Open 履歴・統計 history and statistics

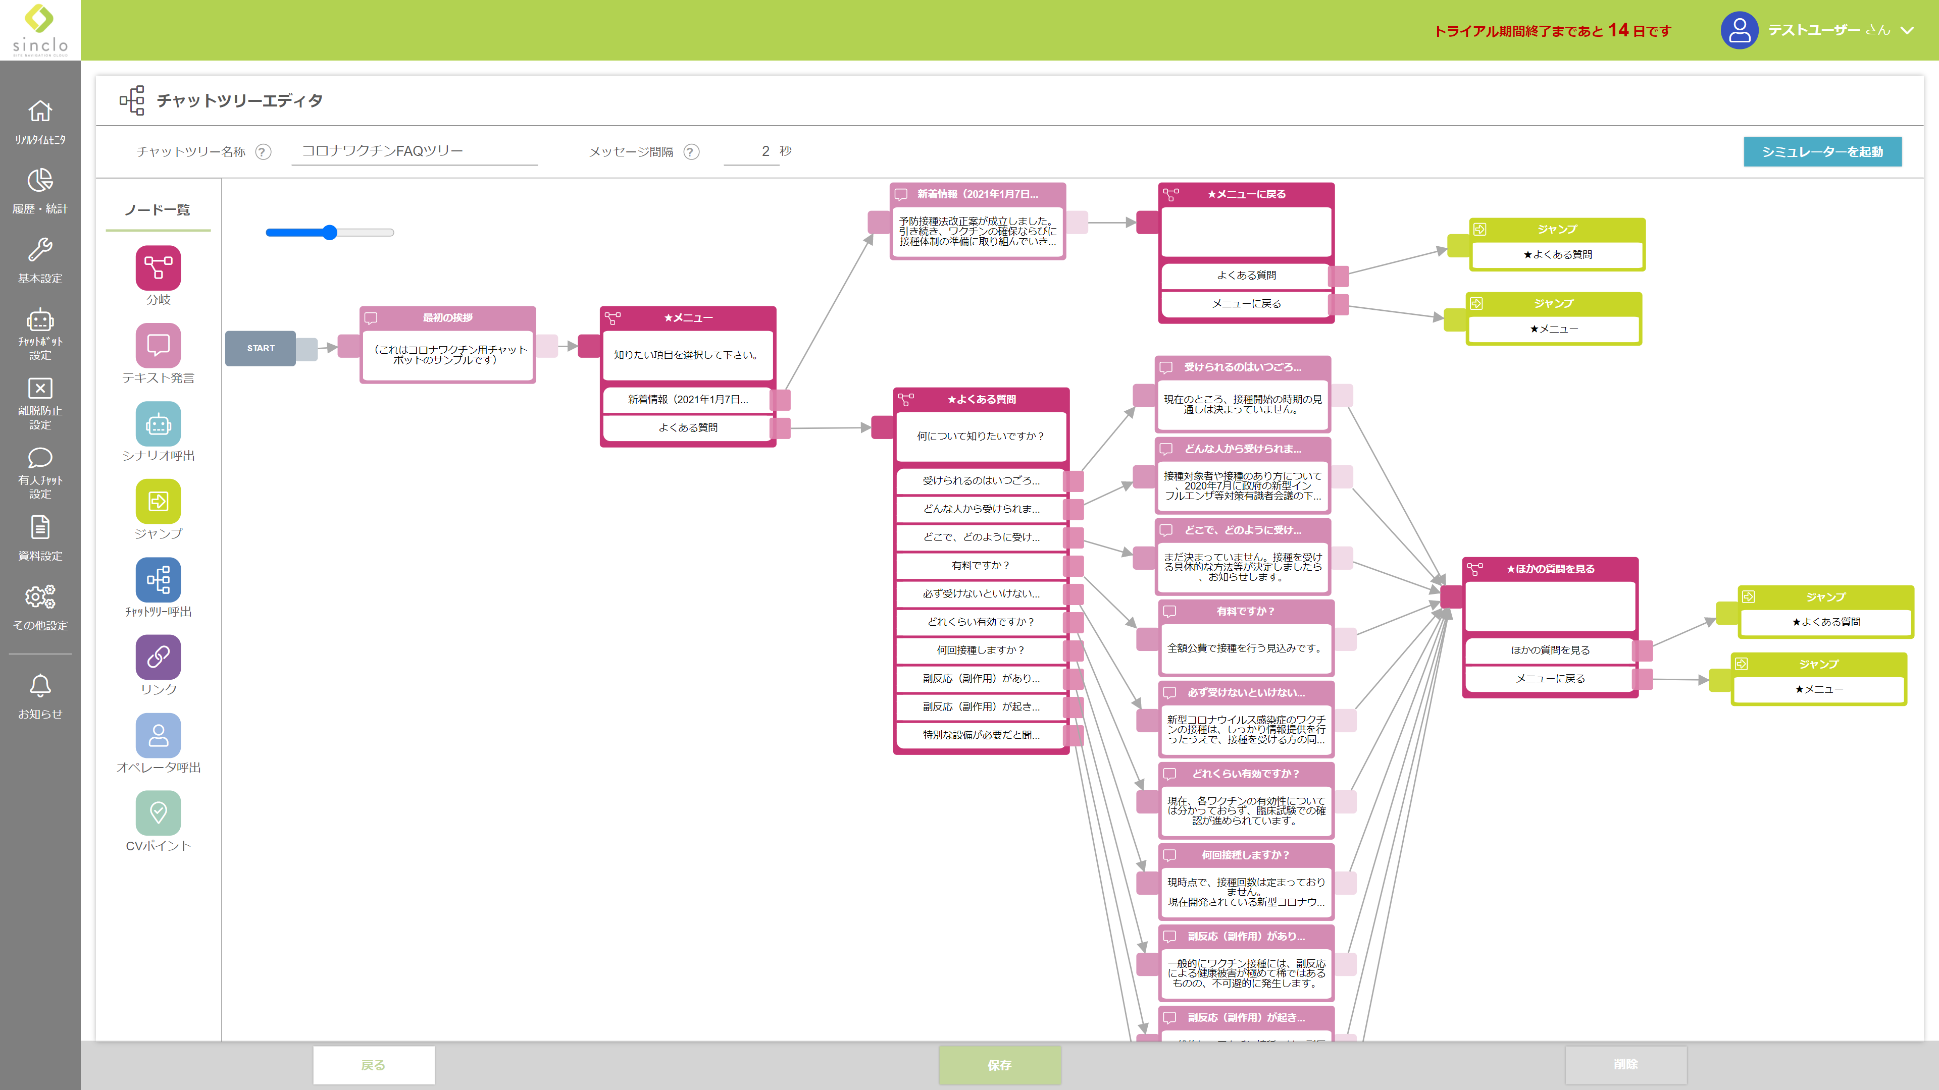(40, 192)
